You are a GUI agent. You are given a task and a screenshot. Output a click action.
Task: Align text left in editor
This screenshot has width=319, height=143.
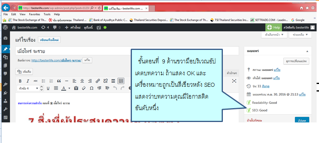click(x=74, y=81)
